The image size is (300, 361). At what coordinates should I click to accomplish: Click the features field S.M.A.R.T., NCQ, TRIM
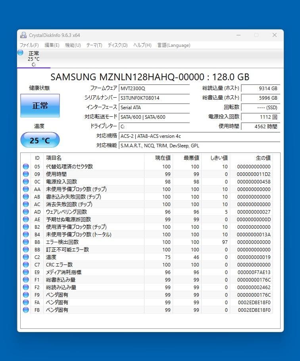(x=199, y=145)
